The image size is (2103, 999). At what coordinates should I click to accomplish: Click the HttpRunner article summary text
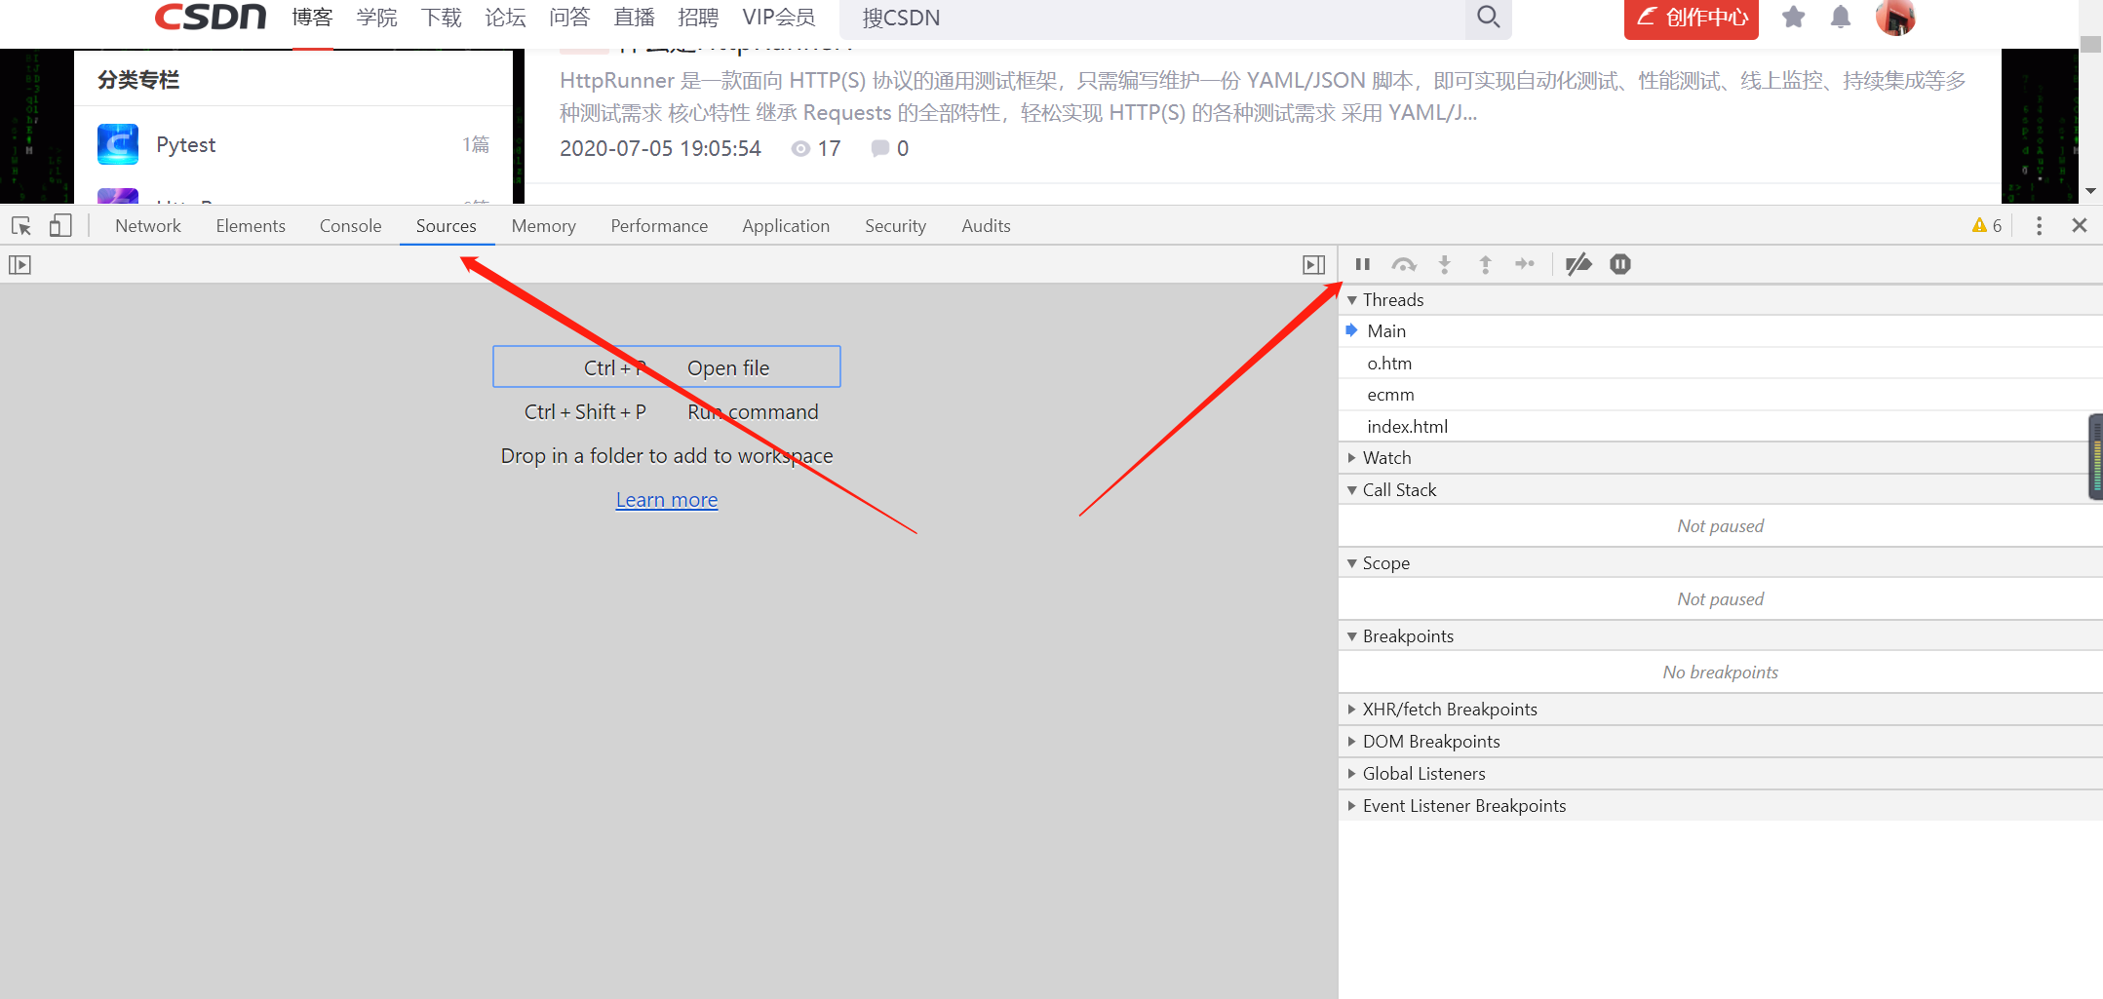point(1263,96)
